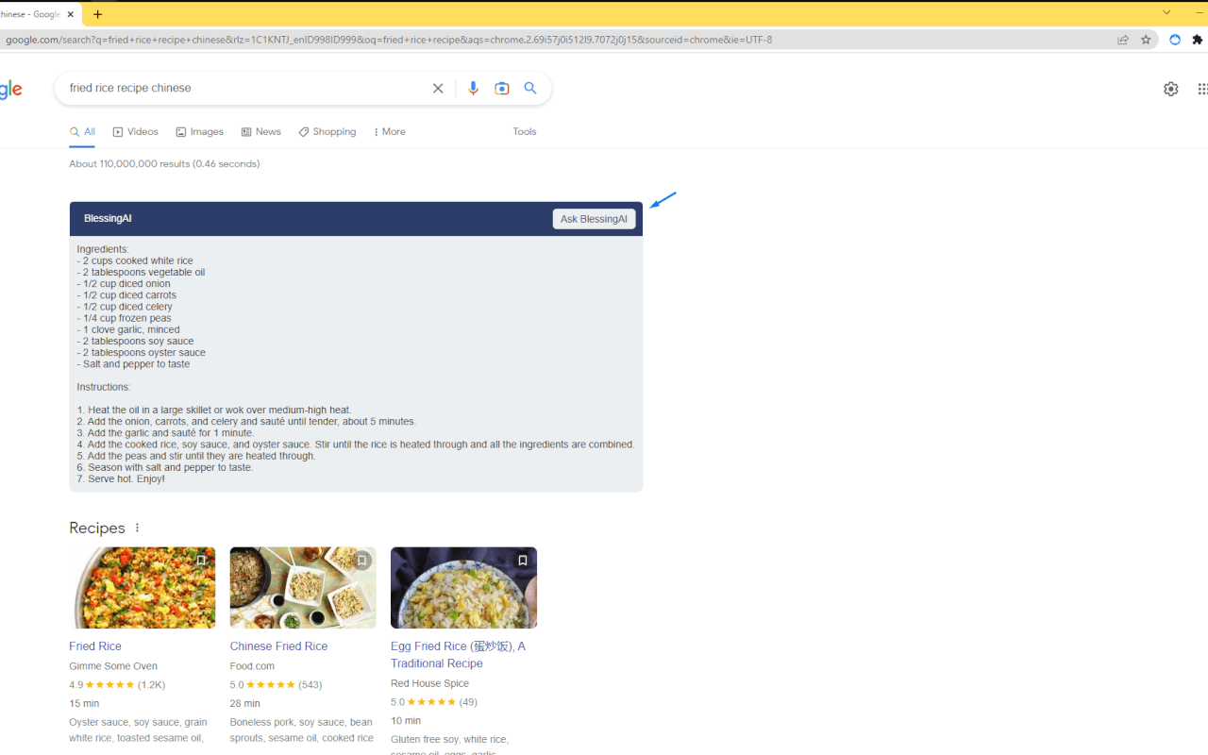Viewport: 1208px width, 755px height.
Task: Open the browser extensions puzzle icon
Action: 1197,40
